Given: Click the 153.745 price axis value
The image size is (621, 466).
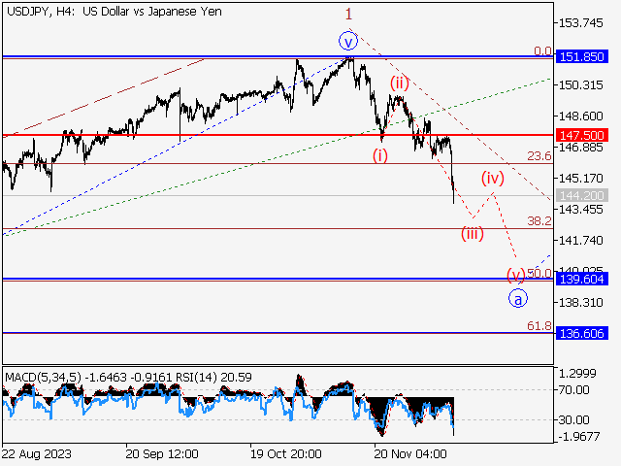Looking at the screenshot, I should click(580, 23).
